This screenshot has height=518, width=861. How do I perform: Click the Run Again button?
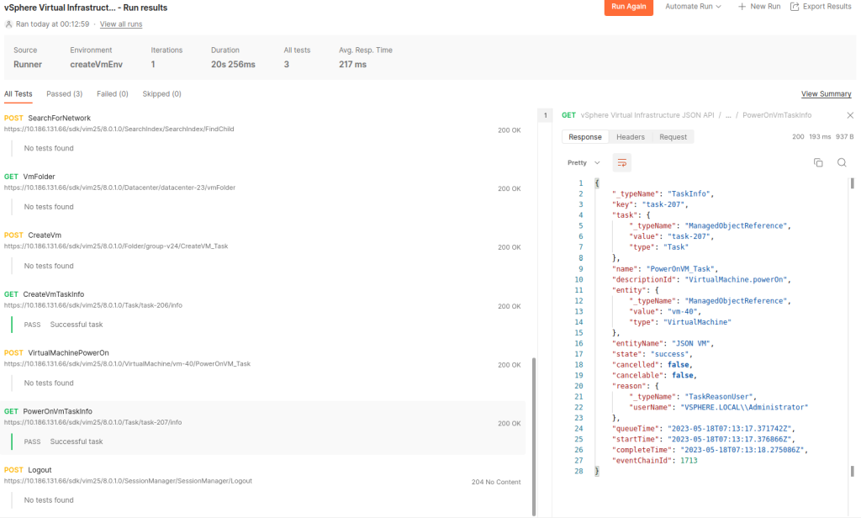[x=628, y=7]
